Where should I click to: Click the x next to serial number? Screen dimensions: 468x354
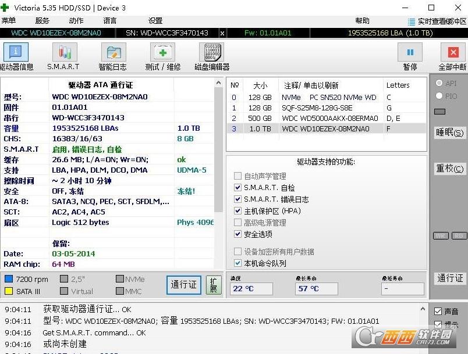[222, 33]
